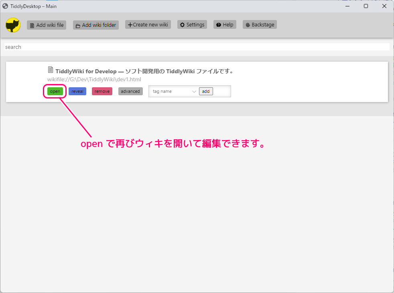The image size is (394, 293).
Task: Reveal the wiki file in its folder
Action: 77,91
